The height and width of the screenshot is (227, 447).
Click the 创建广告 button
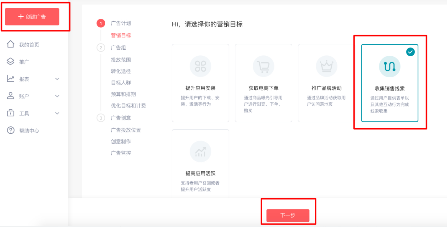click(x=32, y=17)
